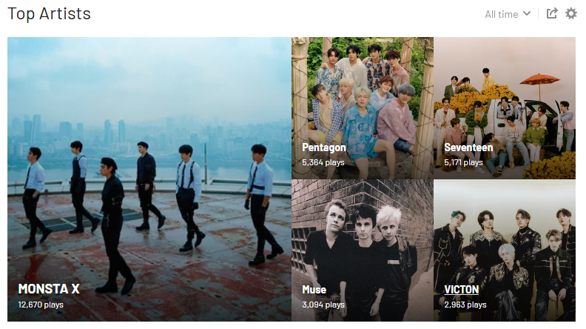The width and height of the screenshot is (586, 329).
Task: Open the Pentagon artist link
Action: pos(323,147)
